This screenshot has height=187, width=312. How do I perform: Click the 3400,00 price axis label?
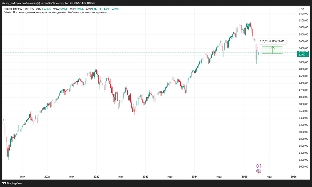(303, 118)
